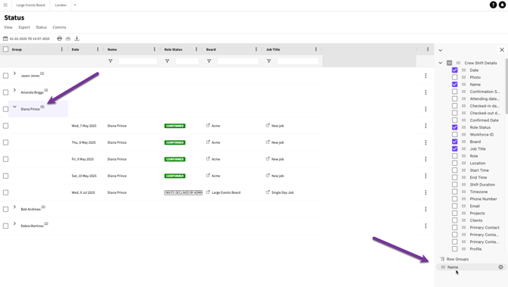Uncheck the Date column checkbox
This screenshot has height=287, width=508.
point(454,70)
